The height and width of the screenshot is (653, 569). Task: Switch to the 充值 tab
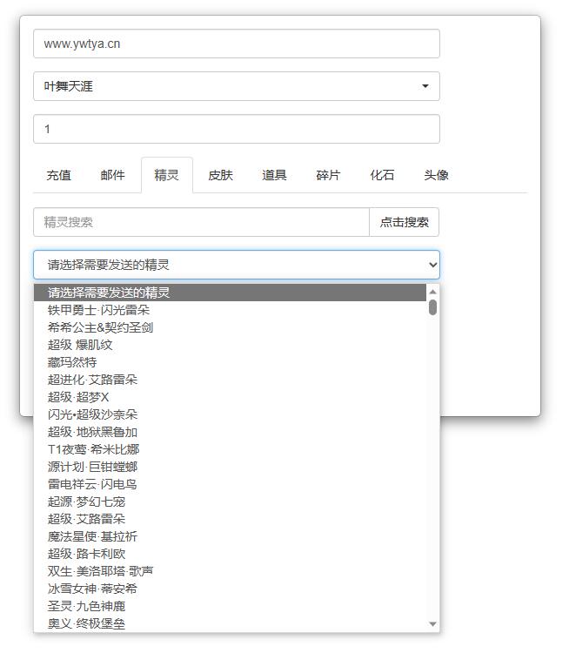tap(58, 175)
